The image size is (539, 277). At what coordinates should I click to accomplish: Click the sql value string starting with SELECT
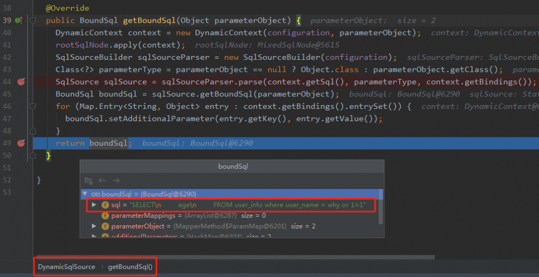[x=247, y=205]
